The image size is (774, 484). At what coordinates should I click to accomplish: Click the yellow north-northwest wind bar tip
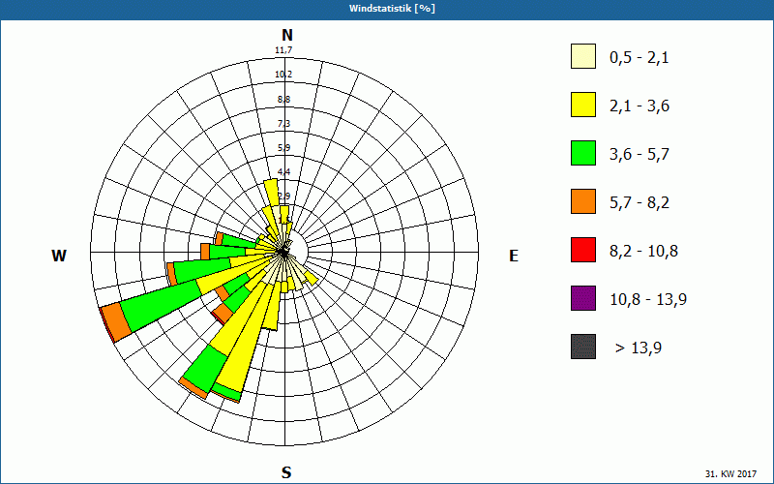pyautogui.click(x=272, y=193)
